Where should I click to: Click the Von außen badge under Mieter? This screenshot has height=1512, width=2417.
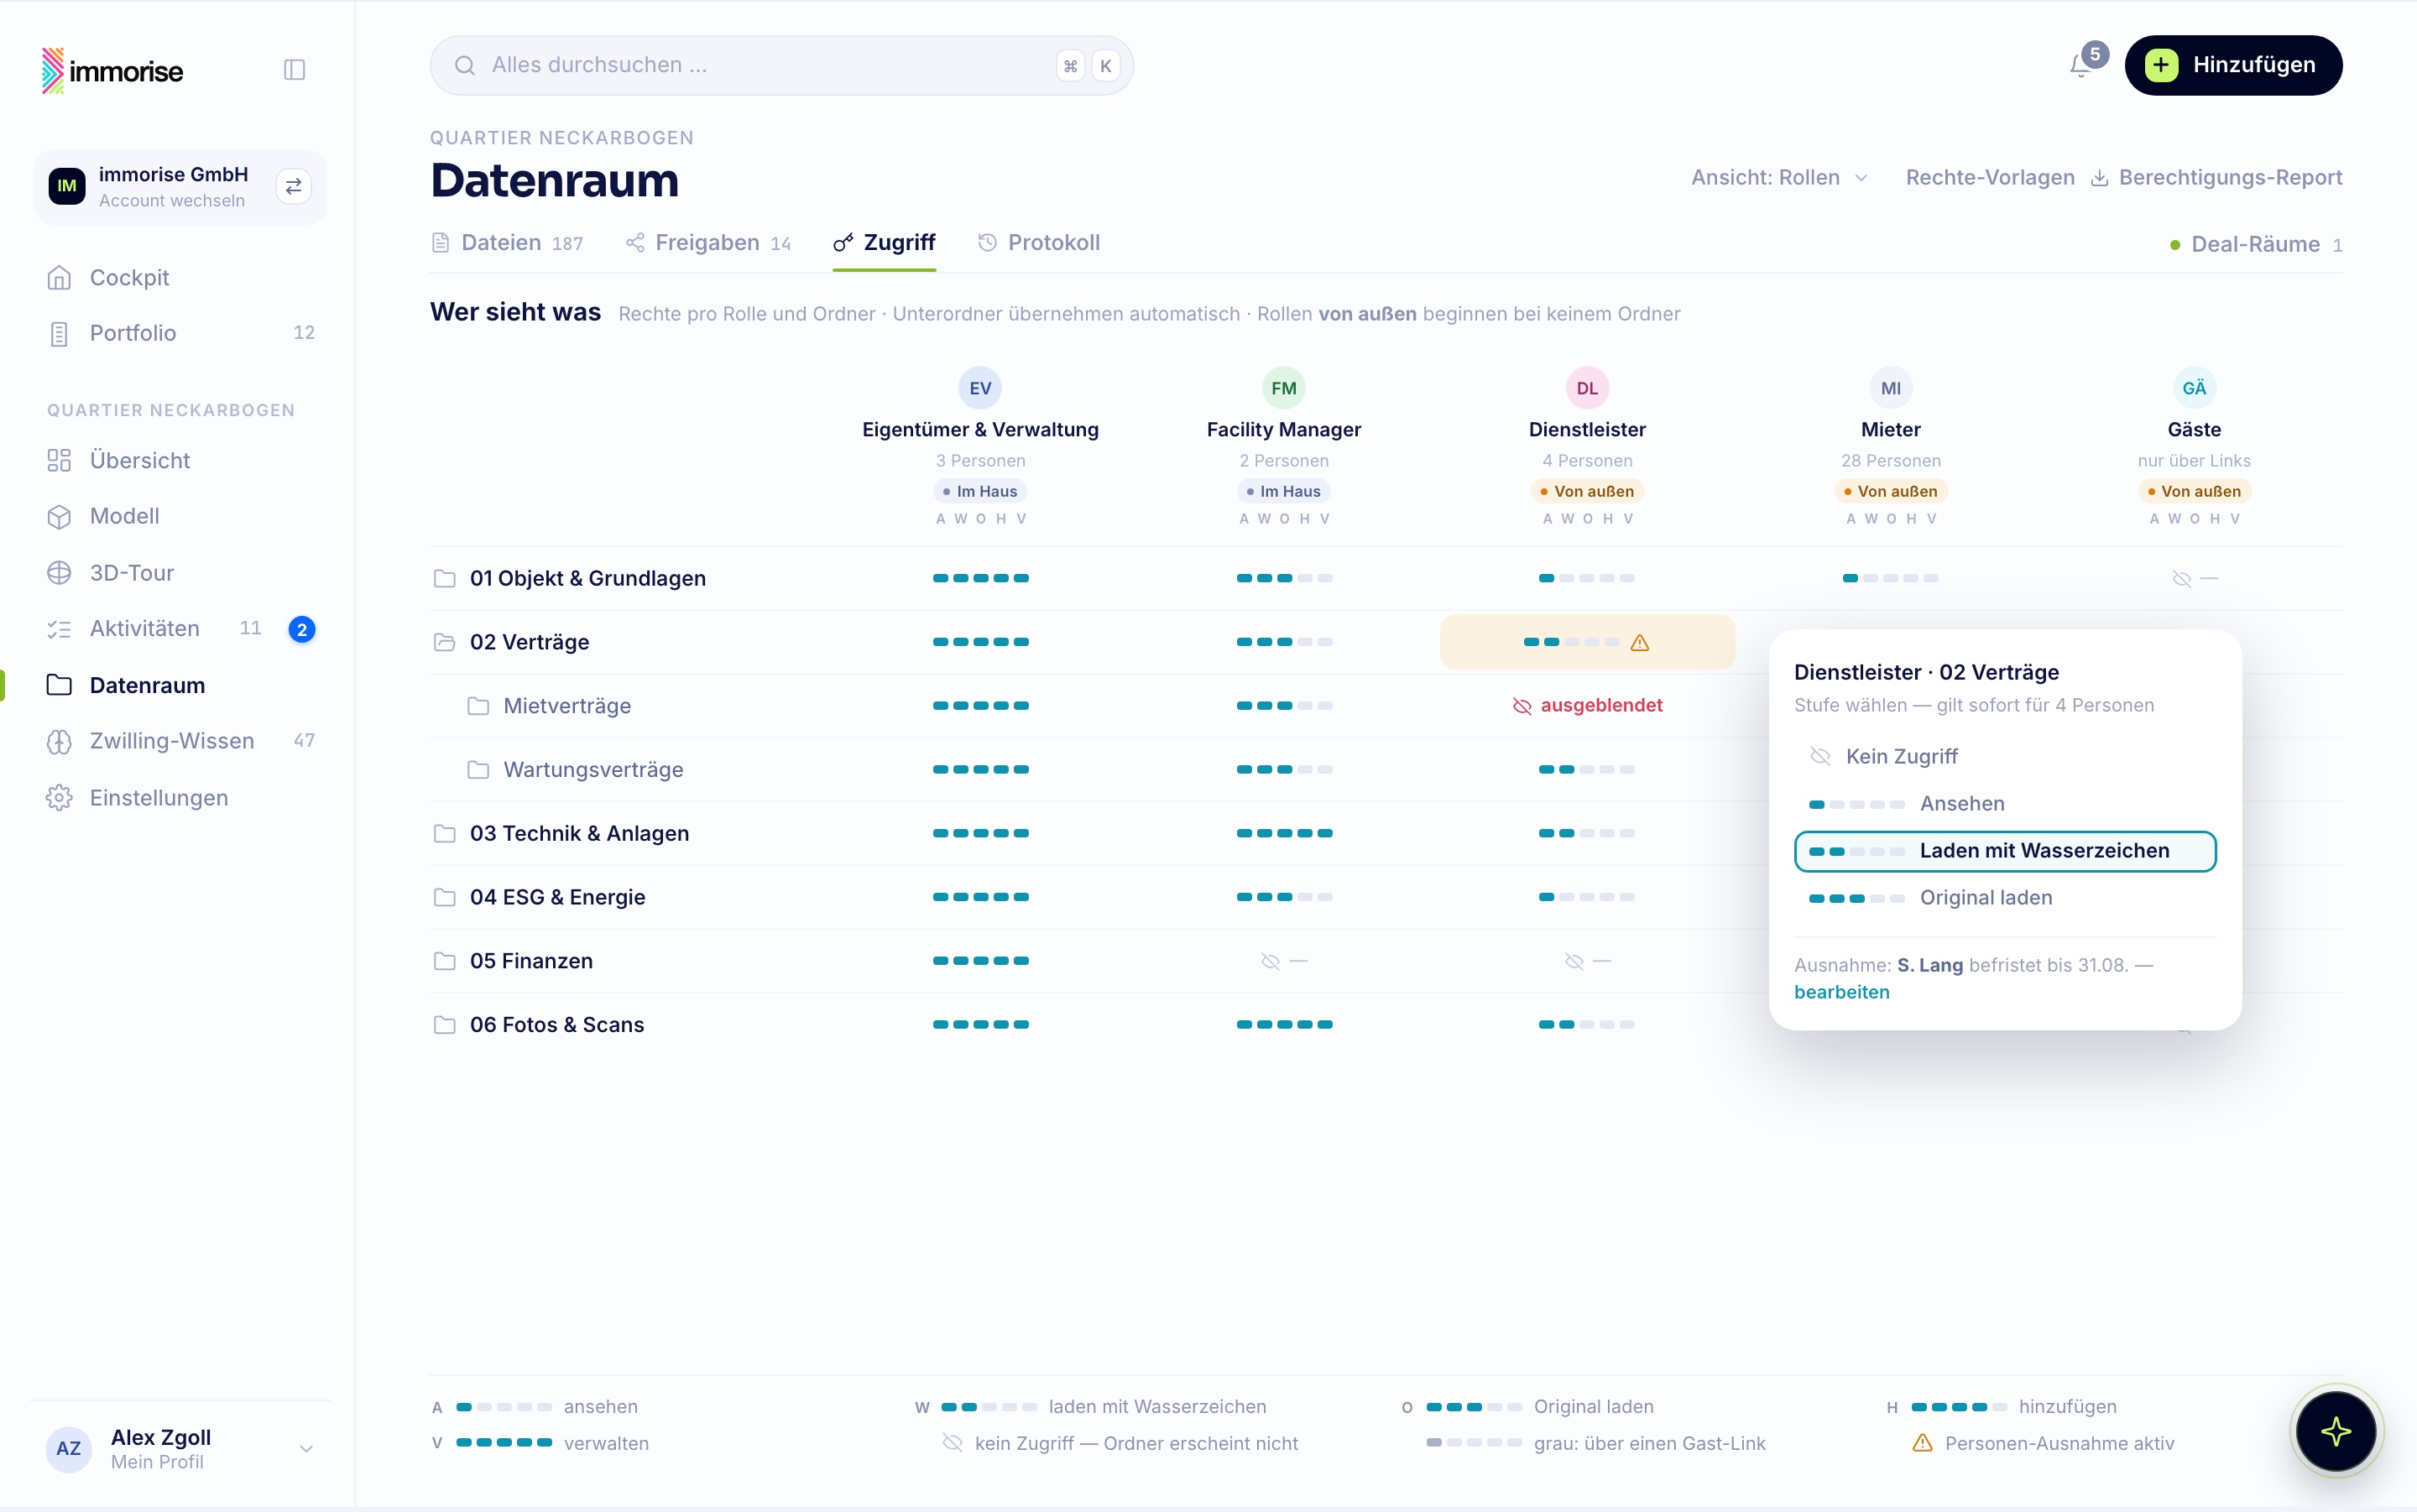click(x=1891, y=492)
